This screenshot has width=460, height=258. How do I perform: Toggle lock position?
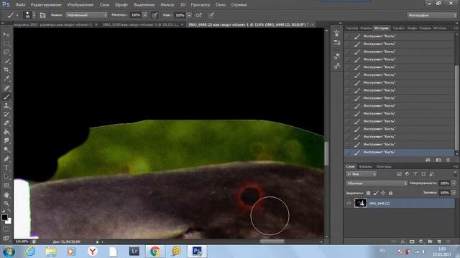point(383,193)
